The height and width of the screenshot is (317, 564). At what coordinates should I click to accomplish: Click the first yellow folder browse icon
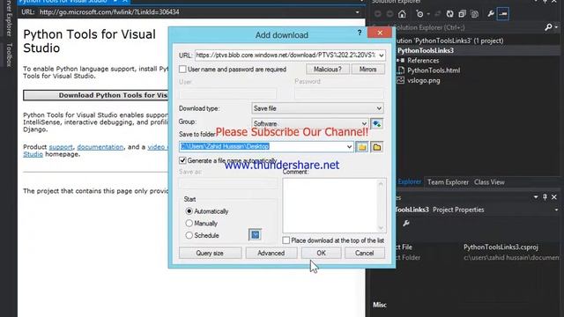(362, 147)
